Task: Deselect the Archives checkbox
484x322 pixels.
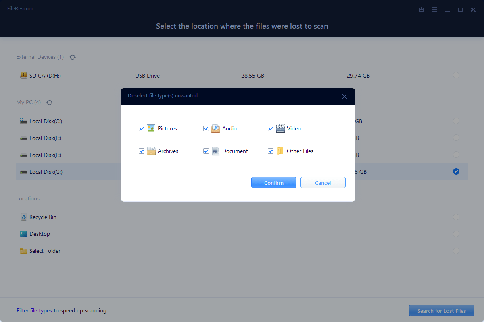Action: (x=142, y=151)
